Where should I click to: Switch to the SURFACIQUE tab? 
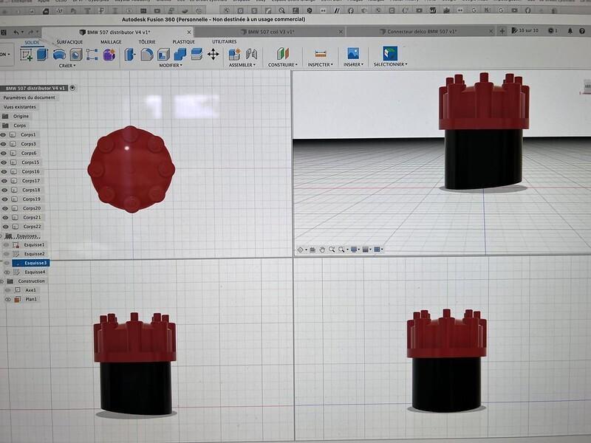click(69, 42)
